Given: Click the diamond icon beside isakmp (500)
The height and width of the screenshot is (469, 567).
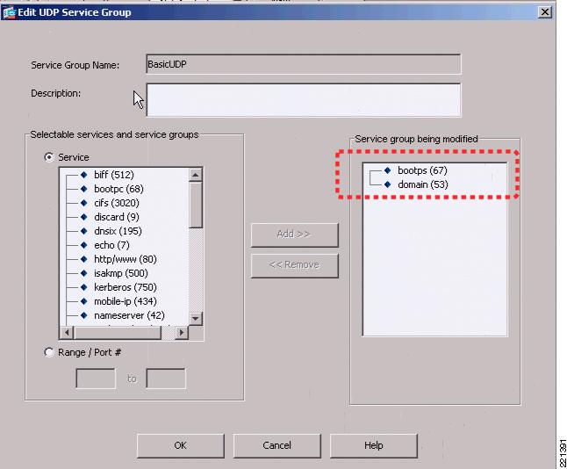Looking at the screenshot, I should point(84,273).
